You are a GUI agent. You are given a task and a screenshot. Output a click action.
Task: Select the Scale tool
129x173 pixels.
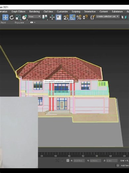click(18, 17)
